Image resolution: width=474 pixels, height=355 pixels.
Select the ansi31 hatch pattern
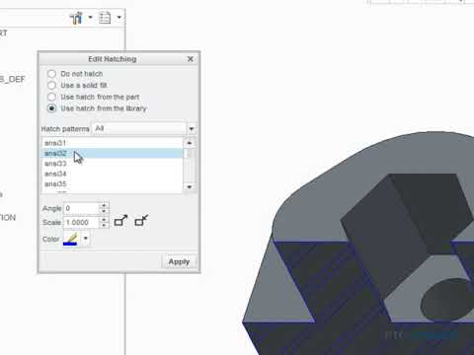(x=112, y=143)
